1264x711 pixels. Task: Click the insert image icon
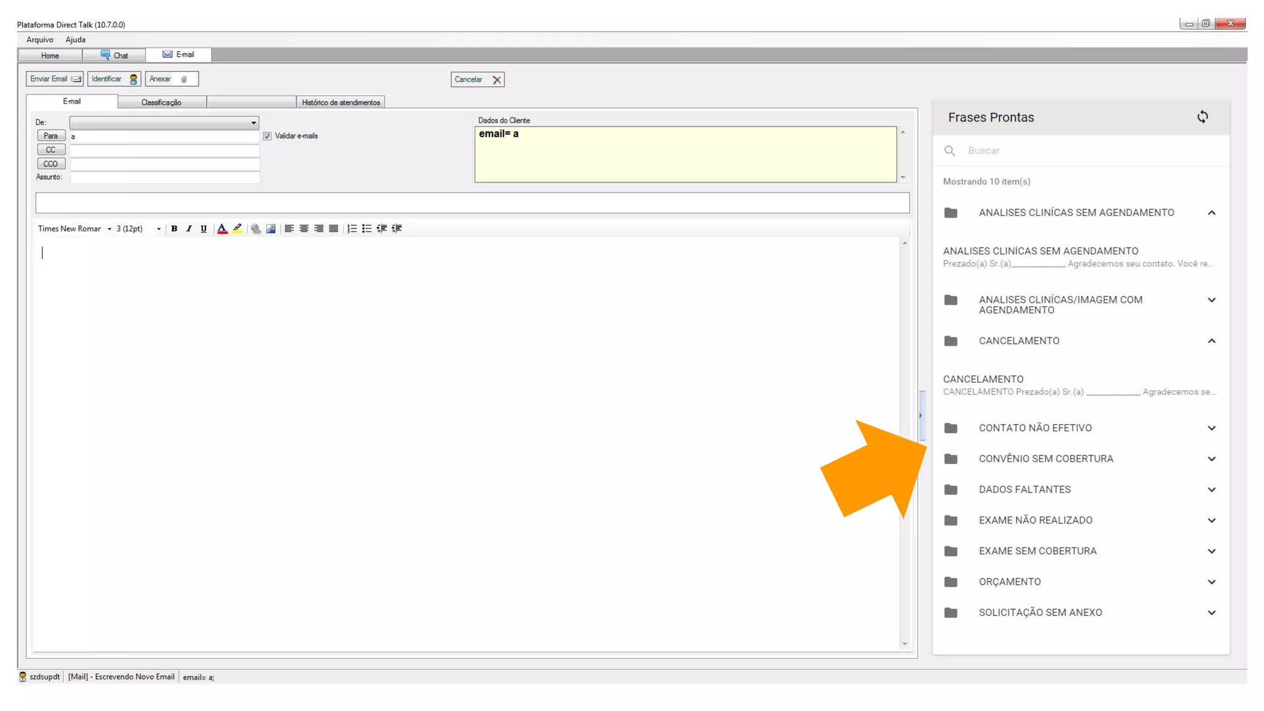[x=270, y=228]
